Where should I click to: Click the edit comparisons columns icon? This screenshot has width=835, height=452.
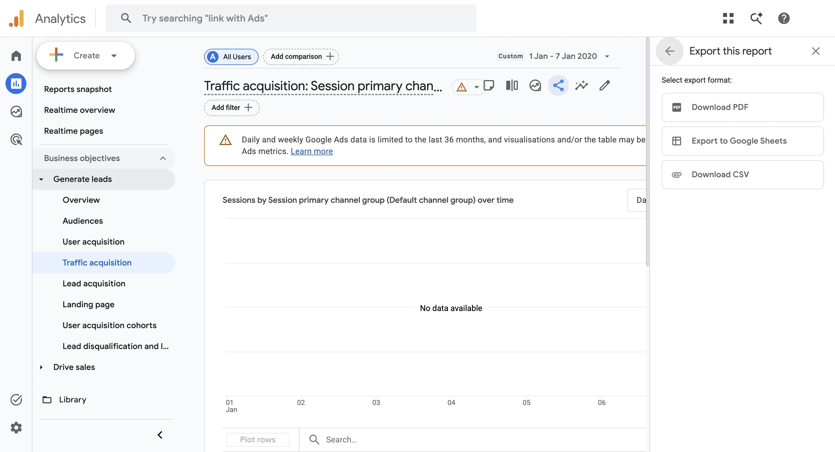pyautogui.click(x=512, y=86)
